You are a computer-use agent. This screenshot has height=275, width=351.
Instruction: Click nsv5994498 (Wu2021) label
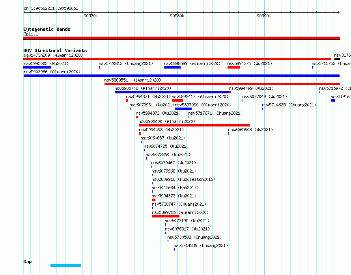(x=161, y=130)
